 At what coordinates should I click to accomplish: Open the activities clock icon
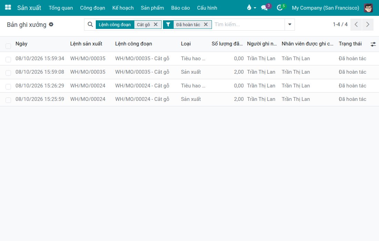(x=281, y=8)
